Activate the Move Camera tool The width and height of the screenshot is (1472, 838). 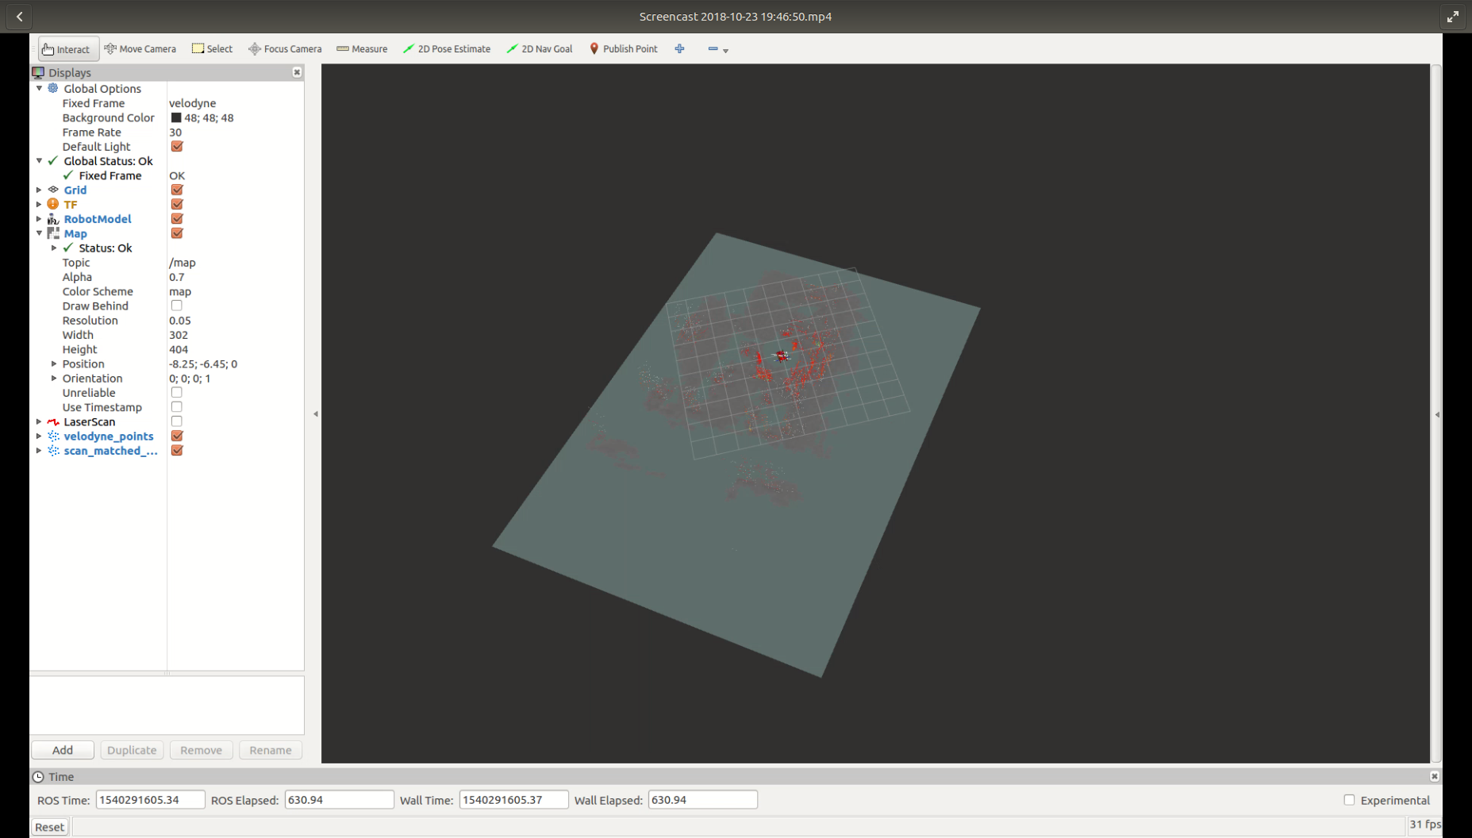coord(140,48)
